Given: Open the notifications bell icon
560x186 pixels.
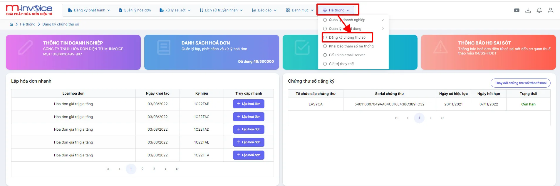Looking at the screenshot, I should point(539,10).
